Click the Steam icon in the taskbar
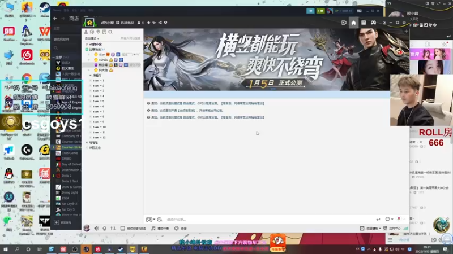Viewport: 453px width, 254px height. click(121, 249)
